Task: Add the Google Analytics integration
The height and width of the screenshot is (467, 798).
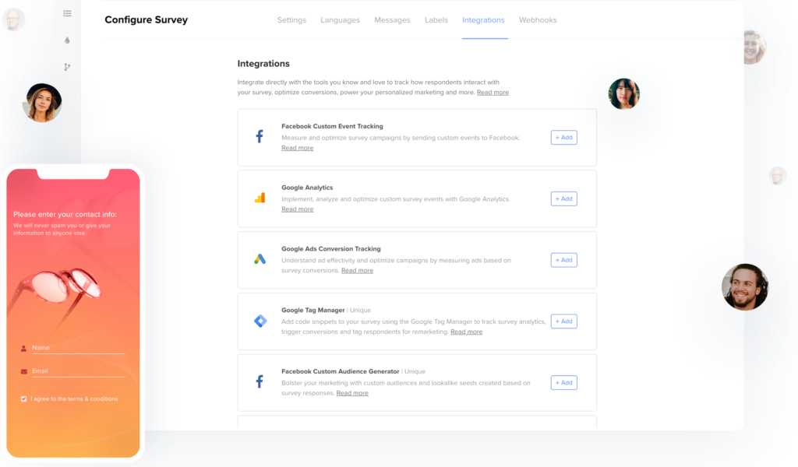Action: [563, 198]
